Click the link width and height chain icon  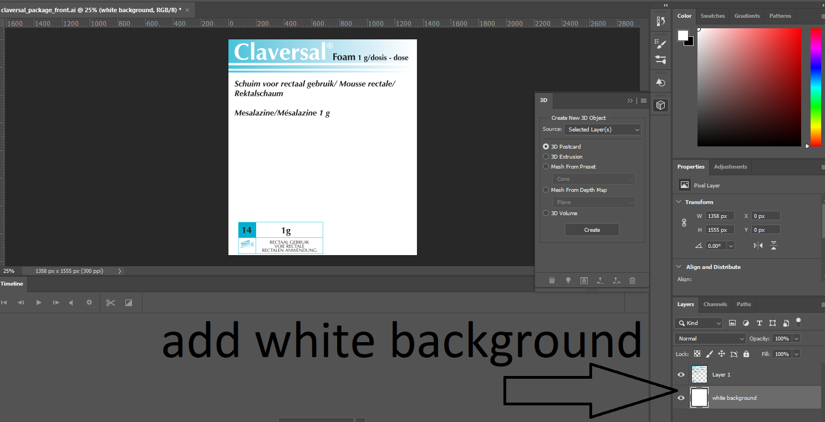(x=684, y=222)
